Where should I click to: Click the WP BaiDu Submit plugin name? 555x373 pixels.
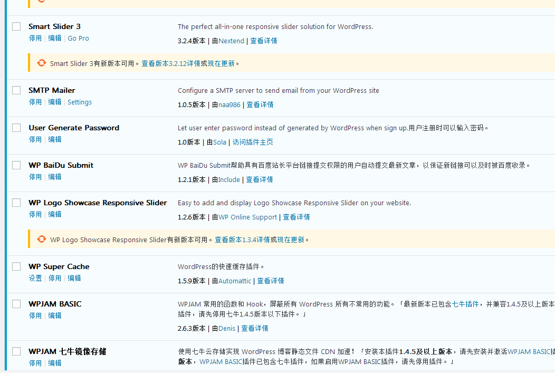(x=61, y=165)
